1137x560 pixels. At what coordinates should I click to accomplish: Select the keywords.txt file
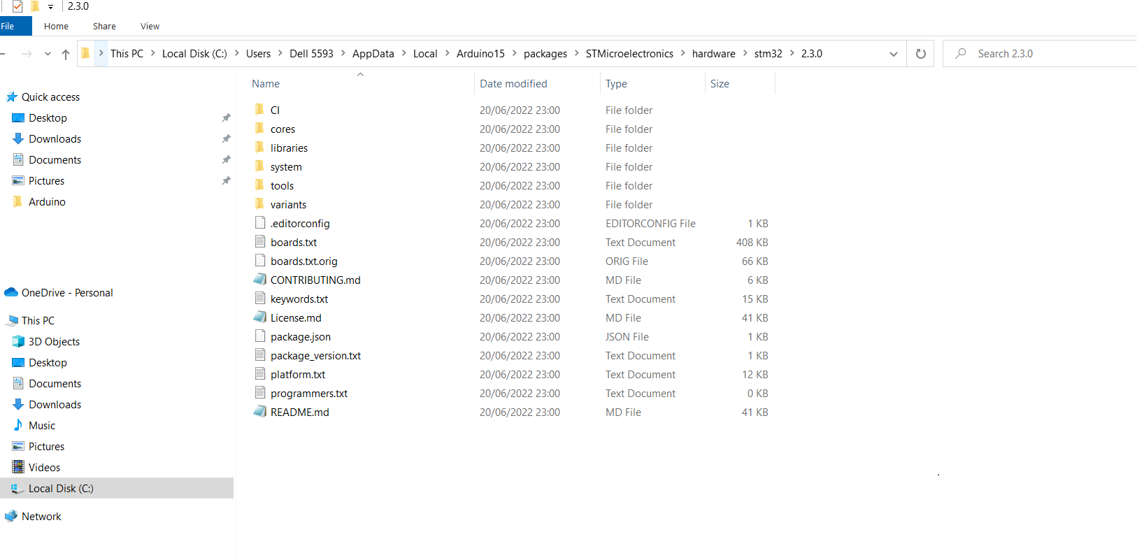[x=299, y=299]
